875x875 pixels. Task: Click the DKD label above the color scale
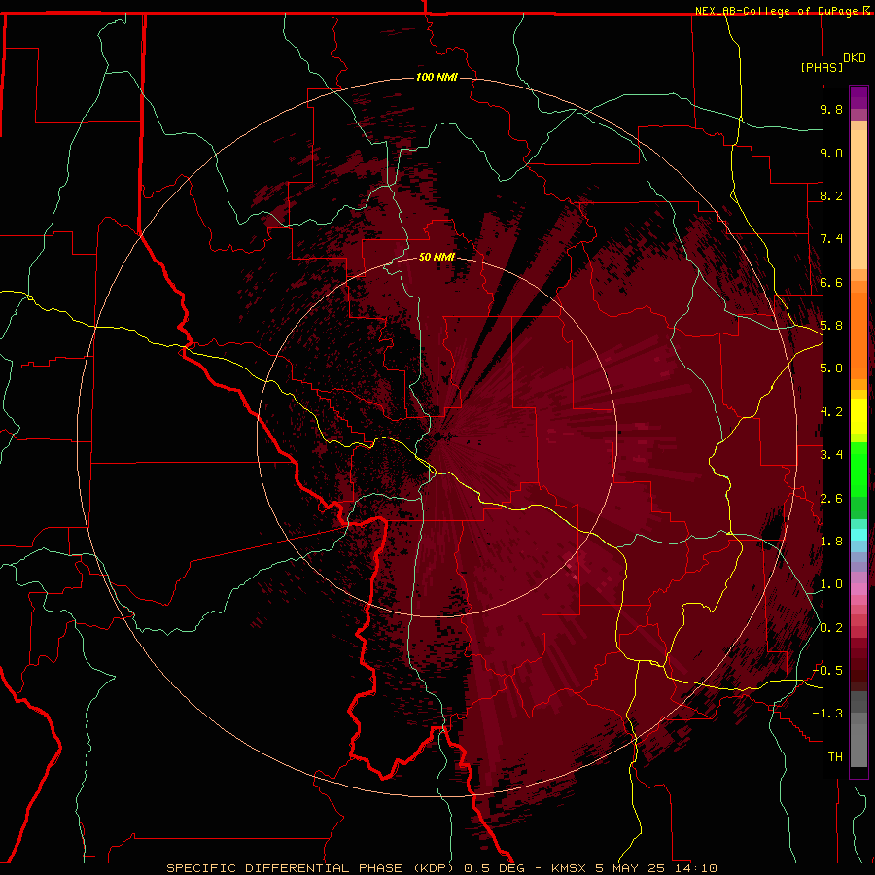855,58
